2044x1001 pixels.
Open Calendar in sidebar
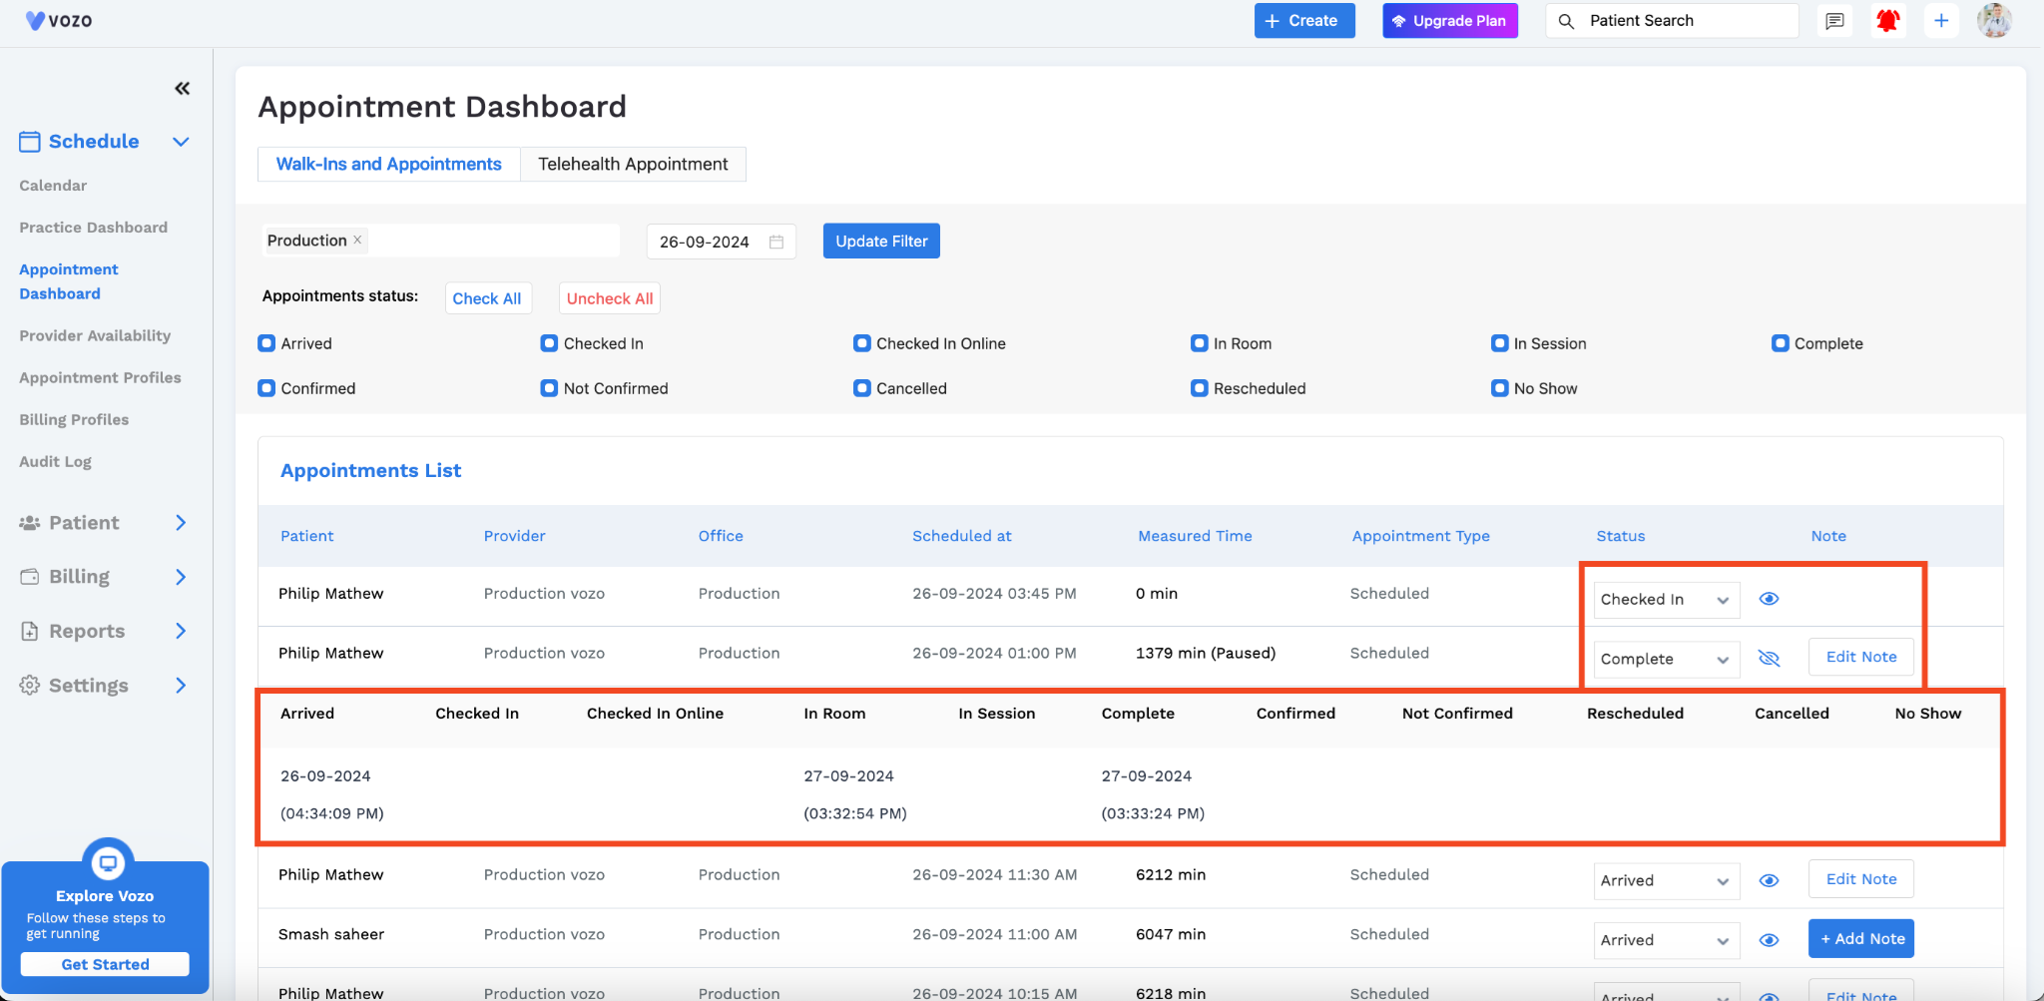[53, 186]
